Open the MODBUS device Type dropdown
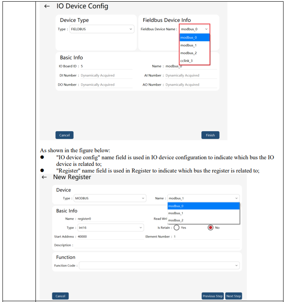The width and height of the screenshot is (286, 302). coord(110,198)
